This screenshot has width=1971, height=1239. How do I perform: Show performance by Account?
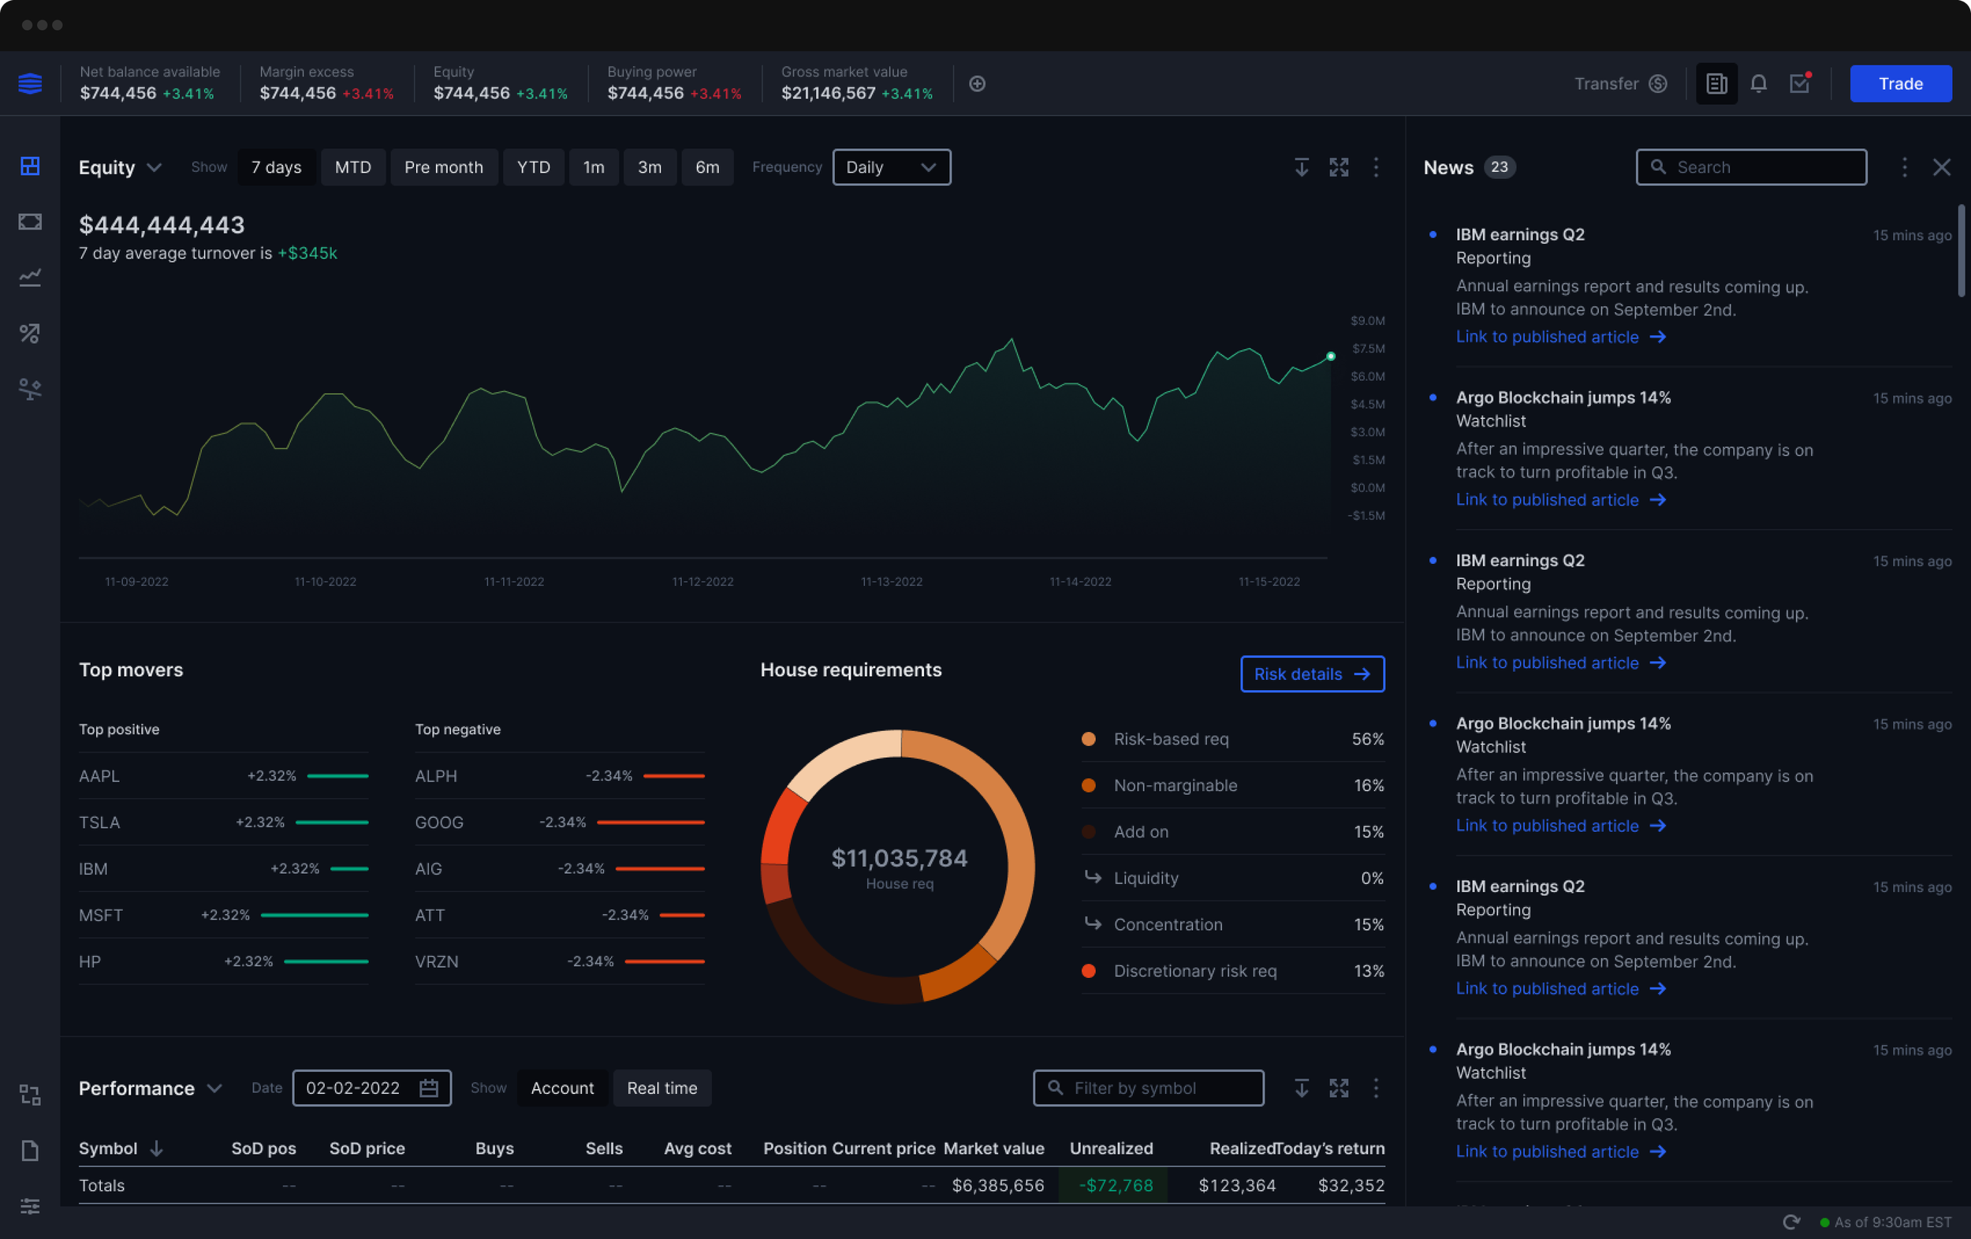pyautogui.click(x=562, y=1088)
